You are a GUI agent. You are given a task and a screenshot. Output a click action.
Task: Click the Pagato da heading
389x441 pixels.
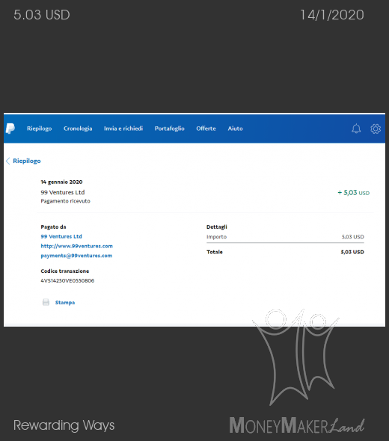tap(53, 227)
